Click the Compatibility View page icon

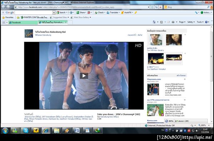coord(152,7)
